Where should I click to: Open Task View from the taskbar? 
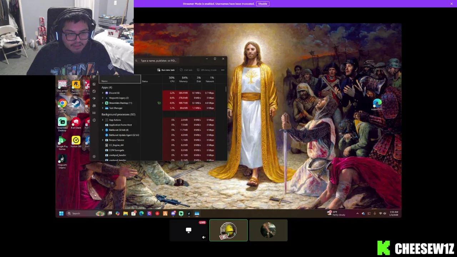click(x=110, y=213)
